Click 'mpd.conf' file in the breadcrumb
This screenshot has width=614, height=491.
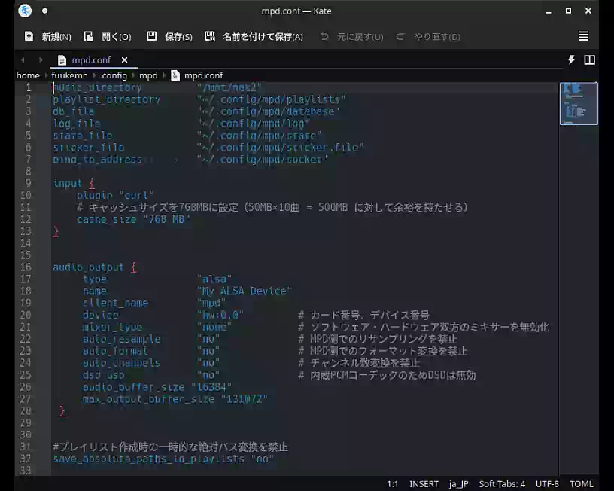click(203, 75)
